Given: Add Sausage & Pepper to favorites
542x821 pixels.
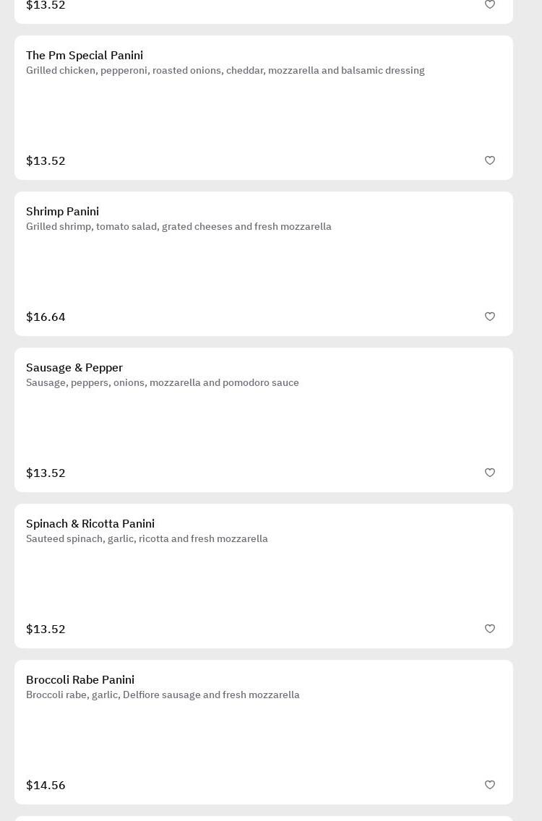Looking at the screenshot, I should click(490, 473).
